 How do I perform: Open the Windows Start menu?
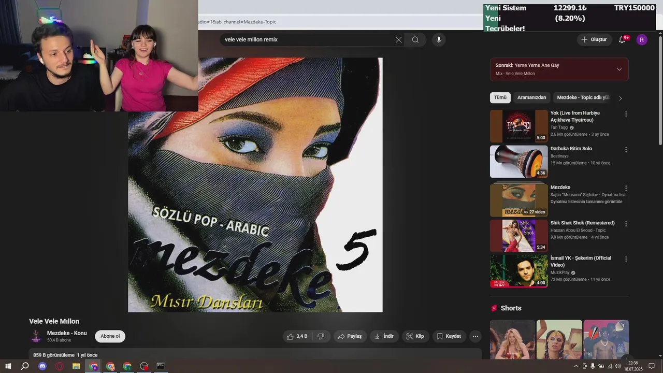8,366
